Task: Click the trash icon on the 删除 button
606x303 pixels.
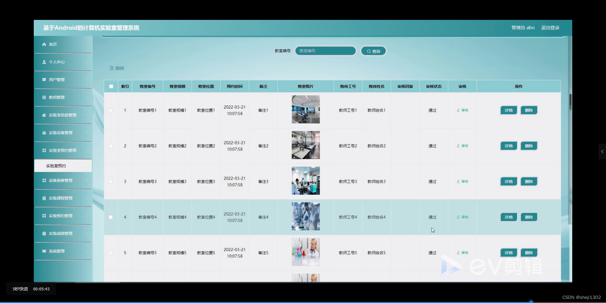Action: [112, 68]
